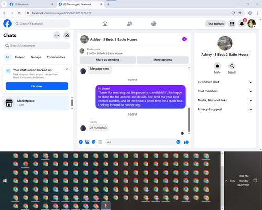Start a new message with the compose icon
This screenshot has width=262, height=210.
[67, 35]
